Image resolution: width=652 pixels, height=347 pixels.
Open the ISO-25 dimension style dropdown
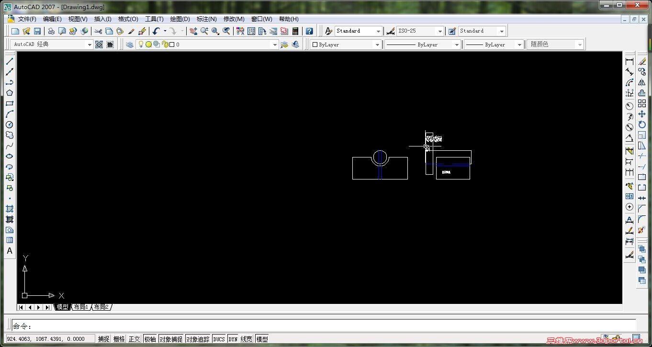(440, 31)
